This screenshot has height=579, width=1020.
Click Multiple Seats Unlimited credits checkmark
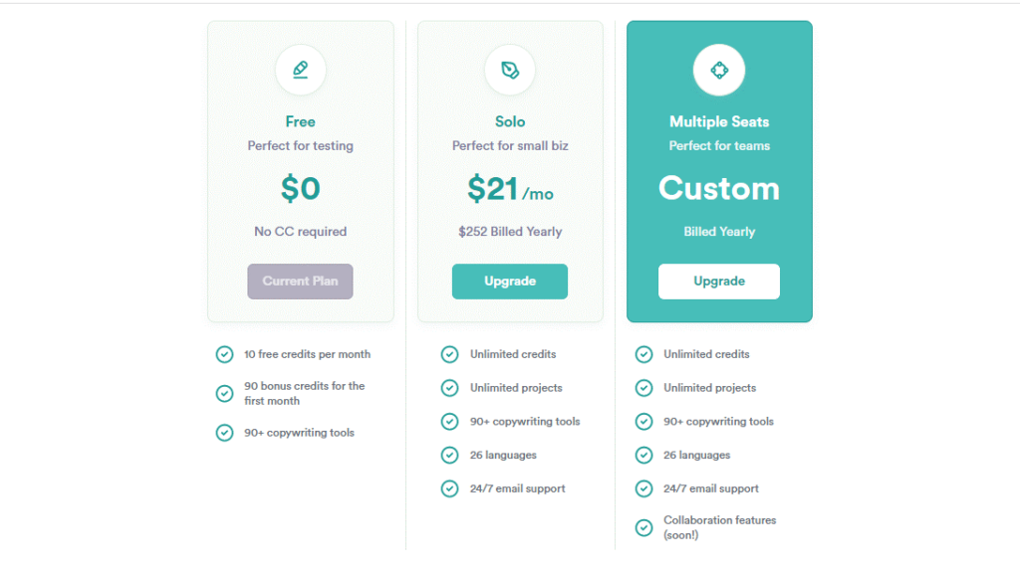(644, 354)
